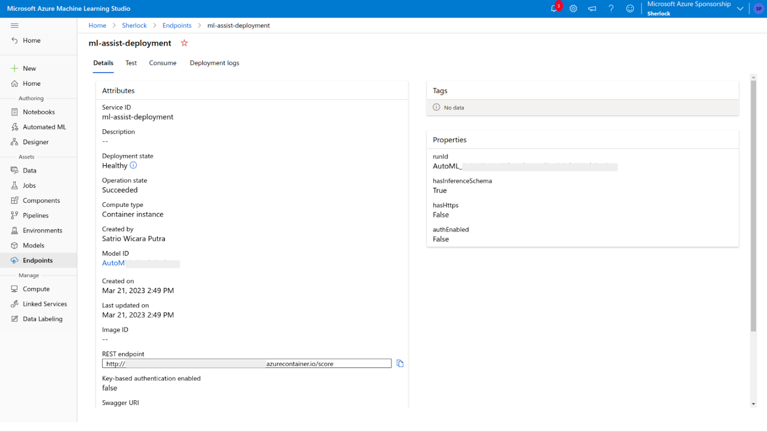
Task: Click the house Home icon
Action: (14, 83)
